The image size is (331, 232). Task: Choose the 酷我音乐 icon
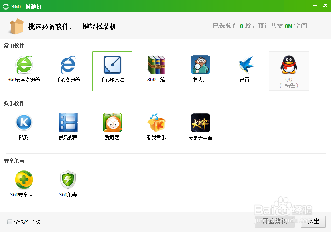point(156,122)
